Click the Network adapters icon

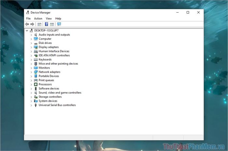(x=36, y=72)
